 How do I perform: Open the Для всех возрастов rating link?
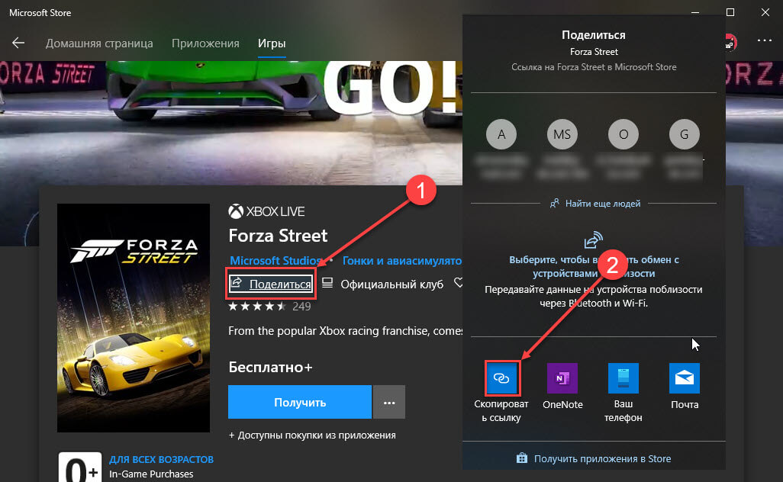coord(161,459)
